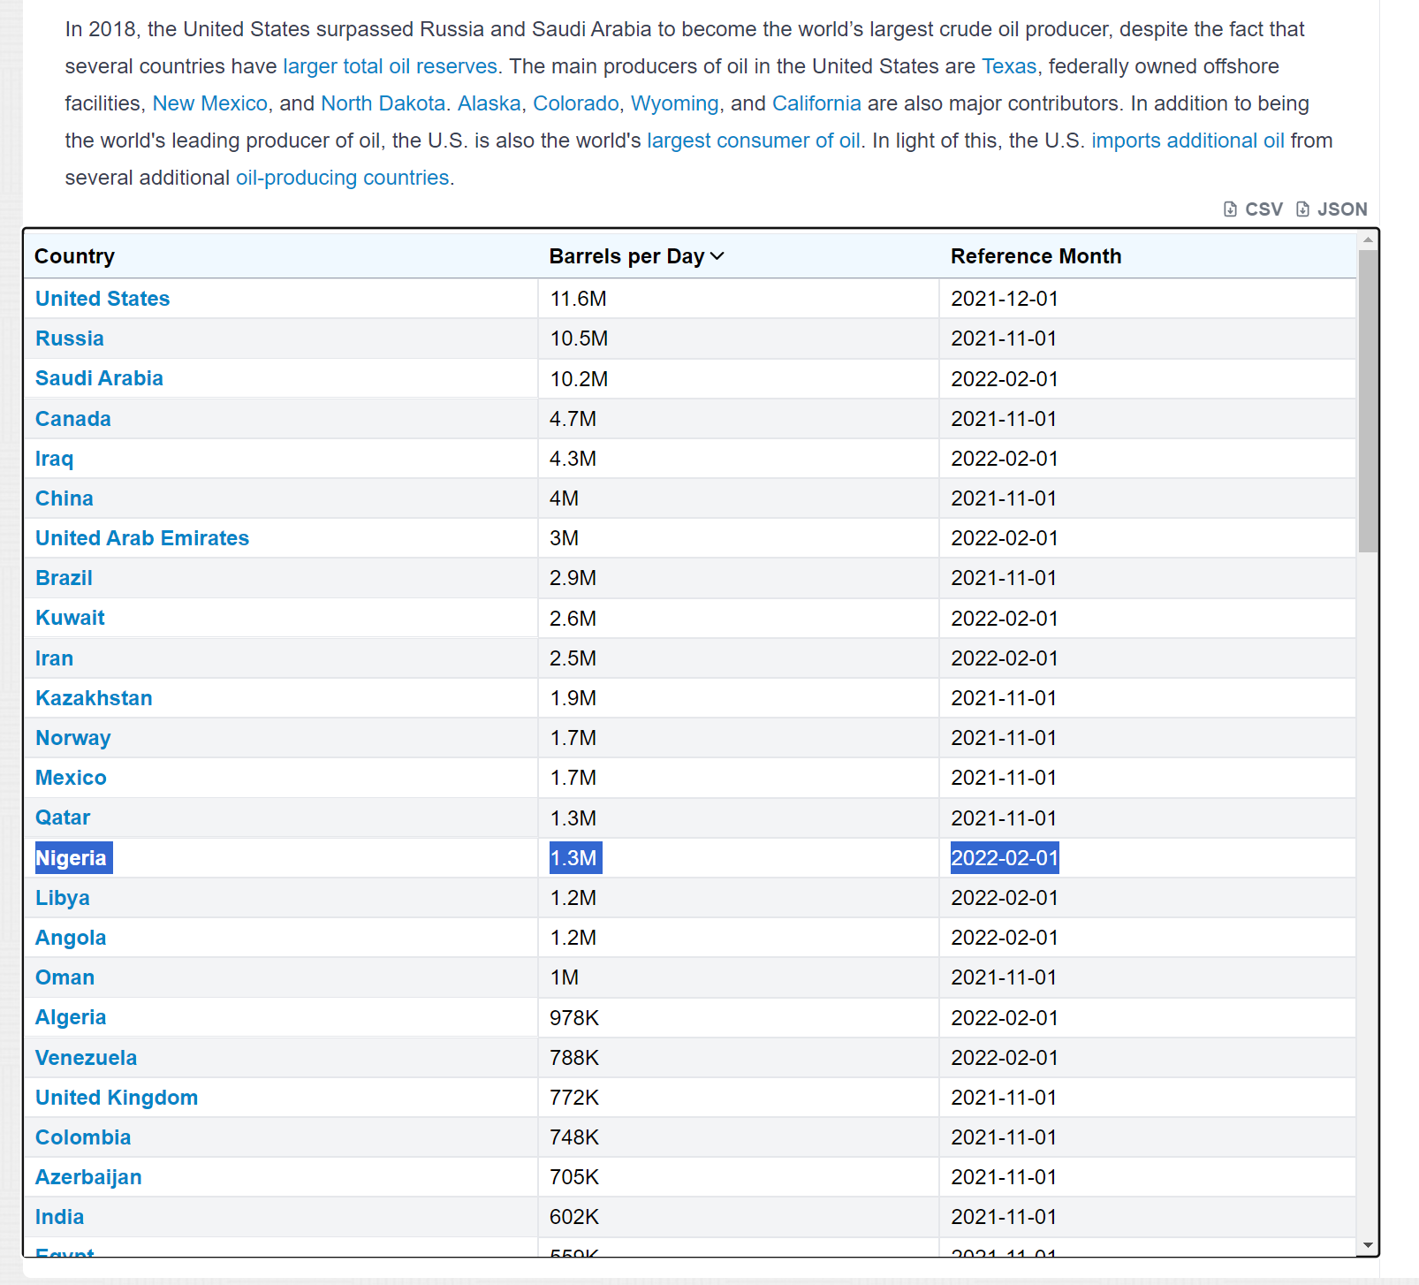
Task: Sort table by Reference Month header
Action: 1036,256
